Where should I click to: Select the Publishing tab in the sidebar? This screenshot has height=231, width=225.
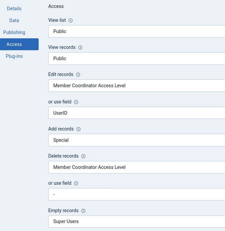point(14,32)
